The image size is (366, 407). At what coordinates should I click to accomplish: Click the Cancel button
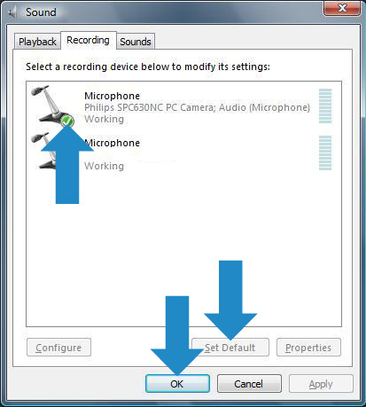point(249,384)
